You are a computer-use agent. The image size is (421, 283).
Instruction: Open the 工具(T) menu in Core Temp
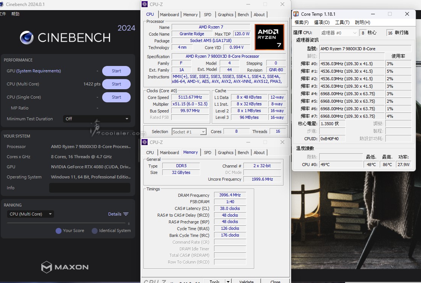[x=343, y=22]
